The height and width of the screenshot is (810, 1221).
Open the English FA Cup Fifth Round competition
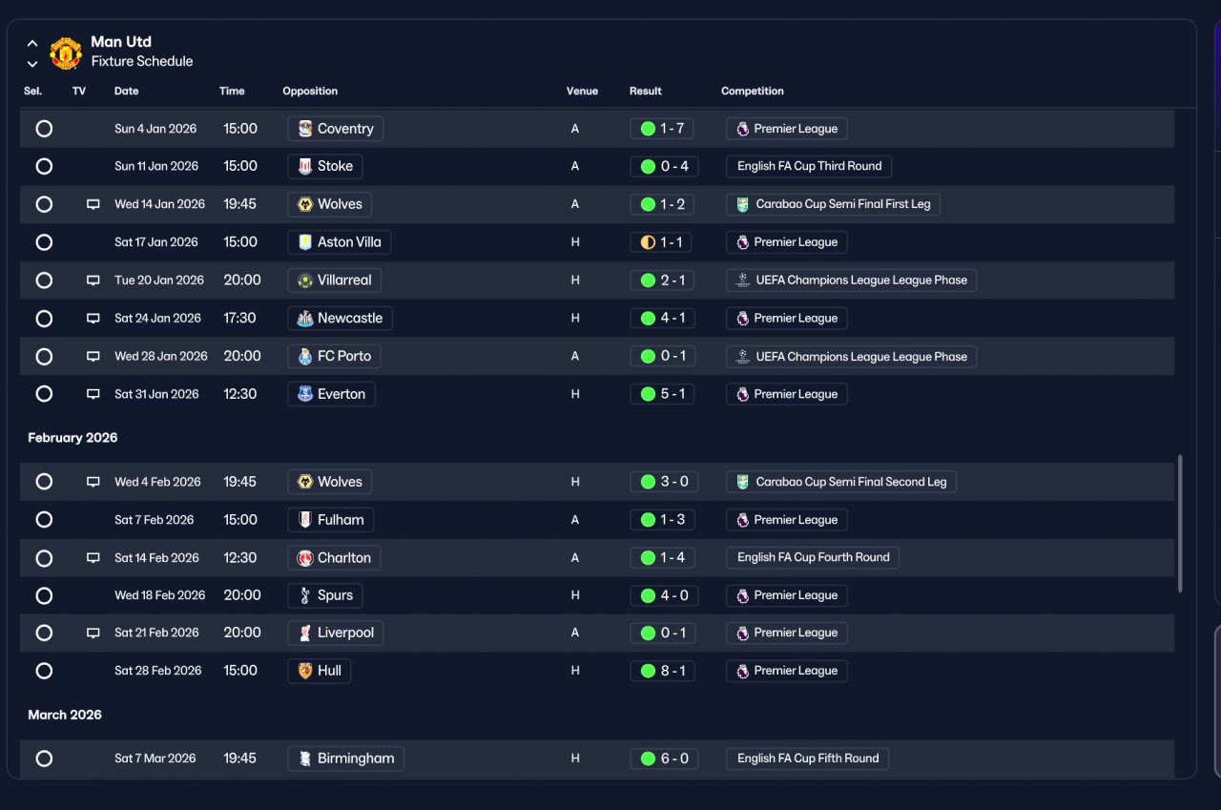(808, 758)
